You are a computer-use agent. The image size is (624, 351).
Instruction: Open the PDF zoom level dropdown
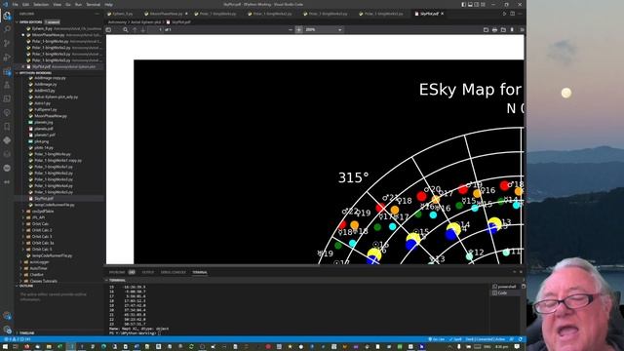[324, 30]
